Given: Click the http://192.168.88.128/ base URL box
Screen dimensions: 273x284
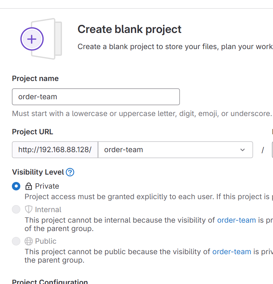Looking at the screenshot, I should coord(55,150).
